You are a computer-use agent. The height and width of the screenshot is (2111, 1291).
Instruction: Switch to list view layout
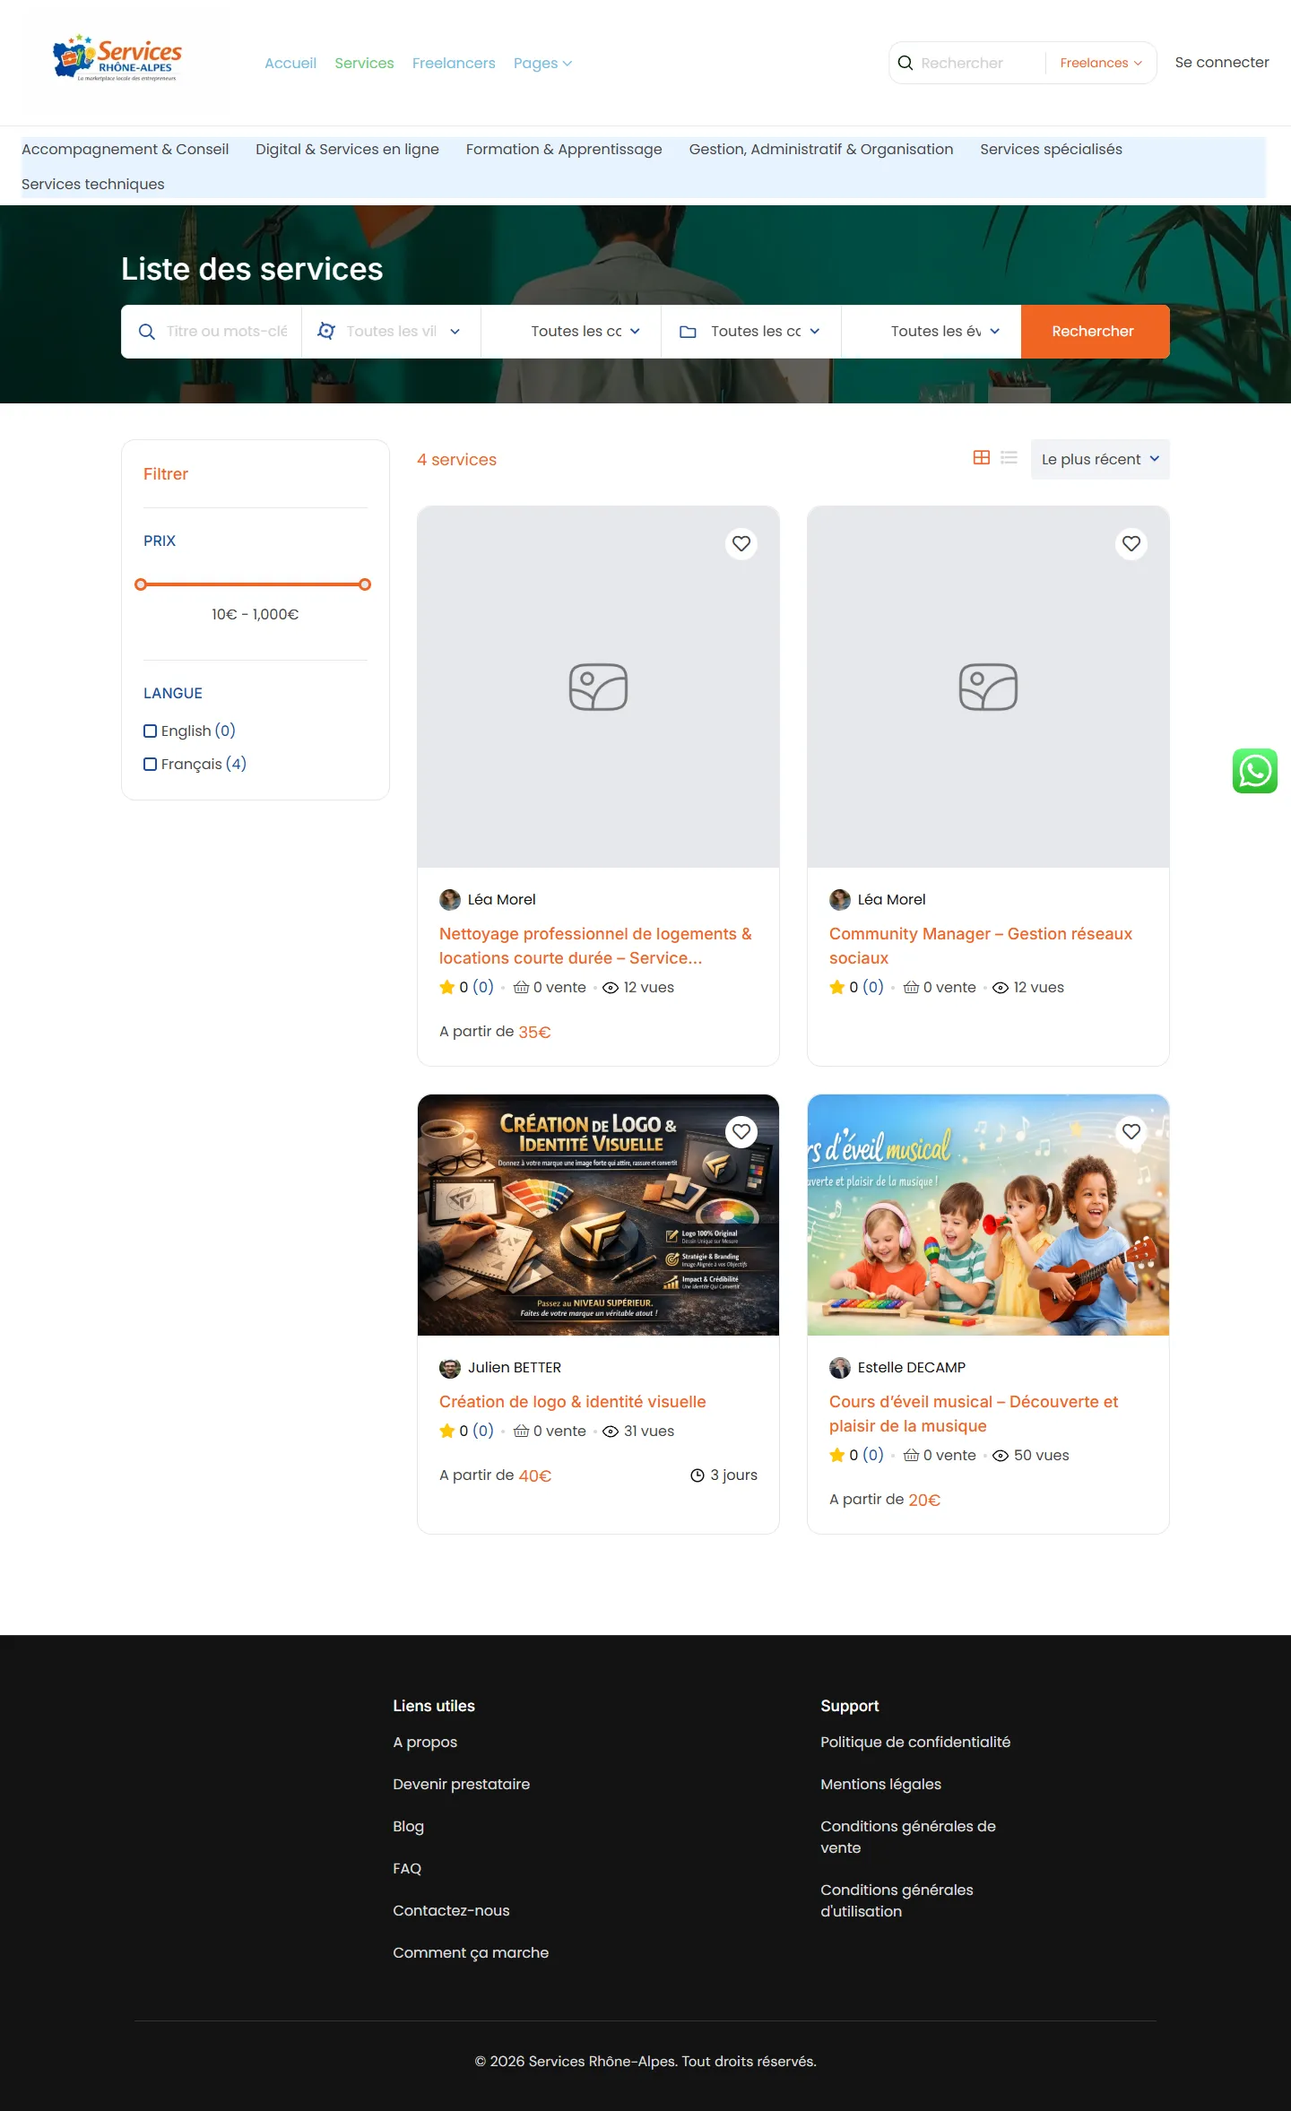[1009, 458]
